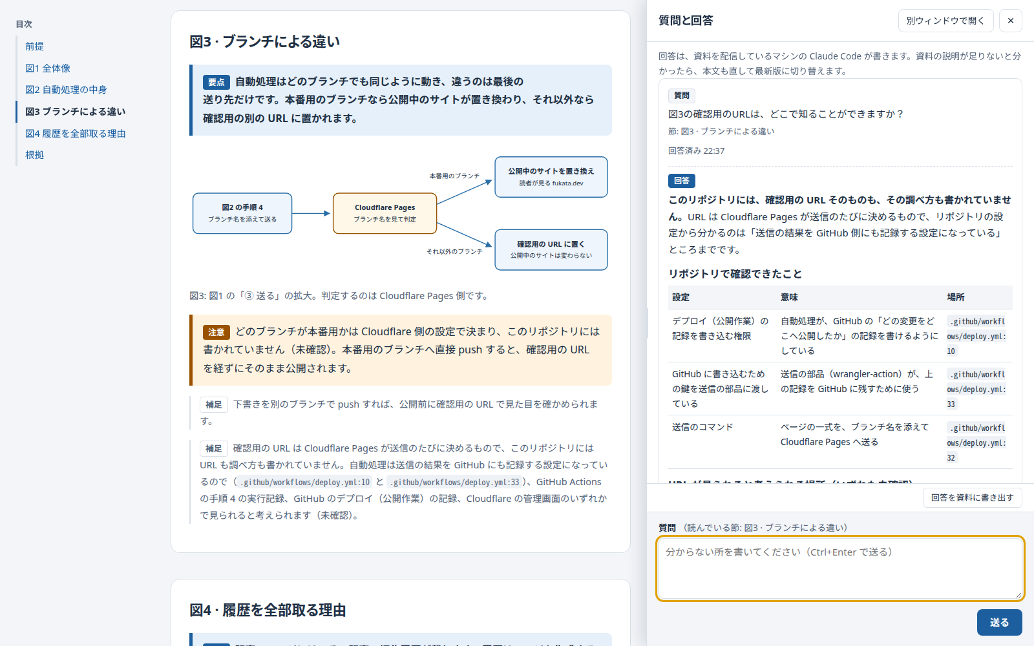Click the 図3 · ブランチによる違い article heading
This screenshot has height=646, width=1034.
(x=265, y=41)
